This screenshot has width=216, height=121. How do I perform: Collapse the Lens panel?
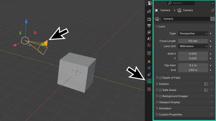point(157,26)
